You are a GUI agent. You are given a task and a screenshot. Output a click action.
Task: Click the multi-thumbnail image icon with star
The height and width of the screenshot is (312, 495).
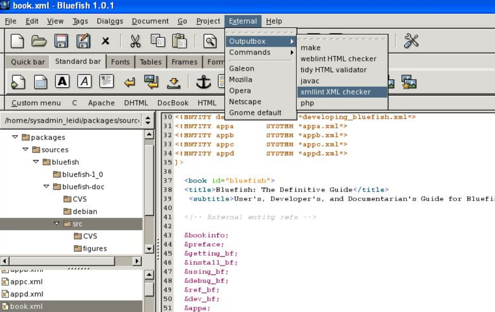[409, 82]
